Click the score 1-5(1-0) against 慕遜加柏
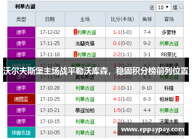The image size is (192, 139). (x=122, y=110)
